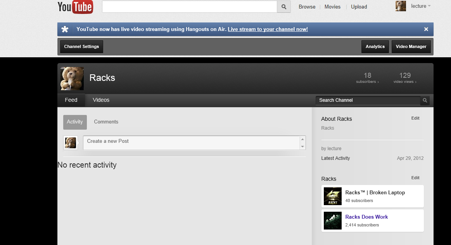Viewport: 451px width, 245px height.
Task: Click the post box scroll up arrow
Action: 302,139
